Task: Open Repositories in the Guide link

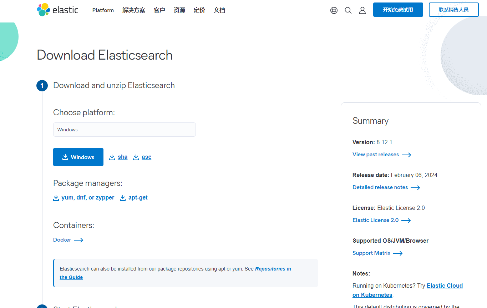Action: (273, 269)
